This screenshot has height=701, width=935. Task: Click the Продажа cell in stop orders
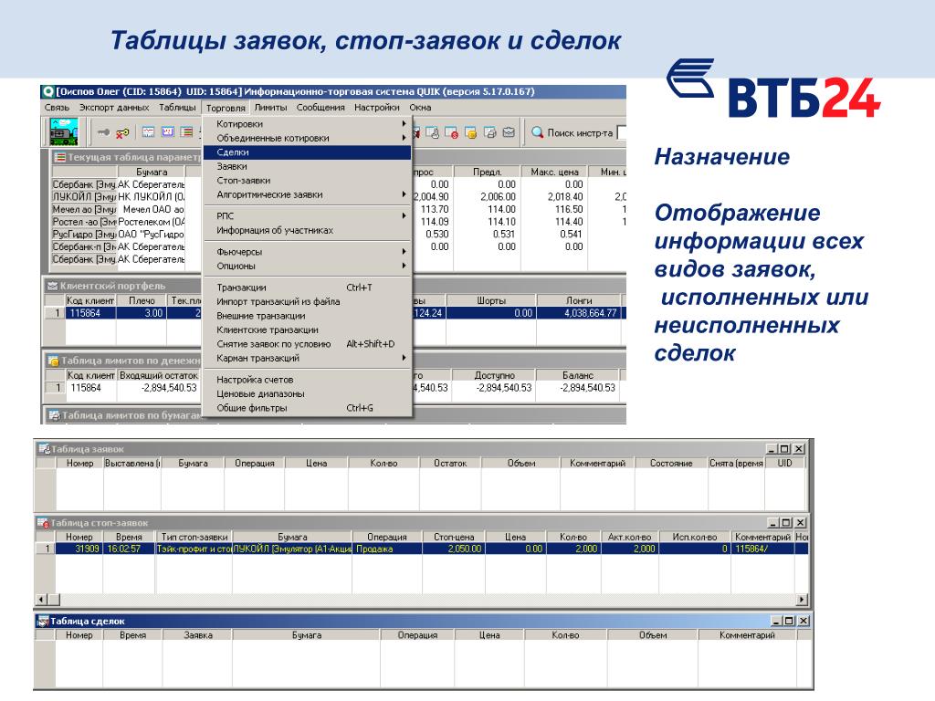point(387,549)
